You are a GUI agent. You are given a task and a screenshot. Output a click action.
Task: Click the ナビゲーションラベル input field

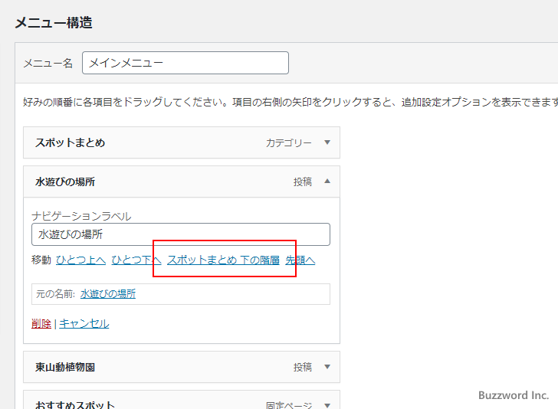coord(181,234)
